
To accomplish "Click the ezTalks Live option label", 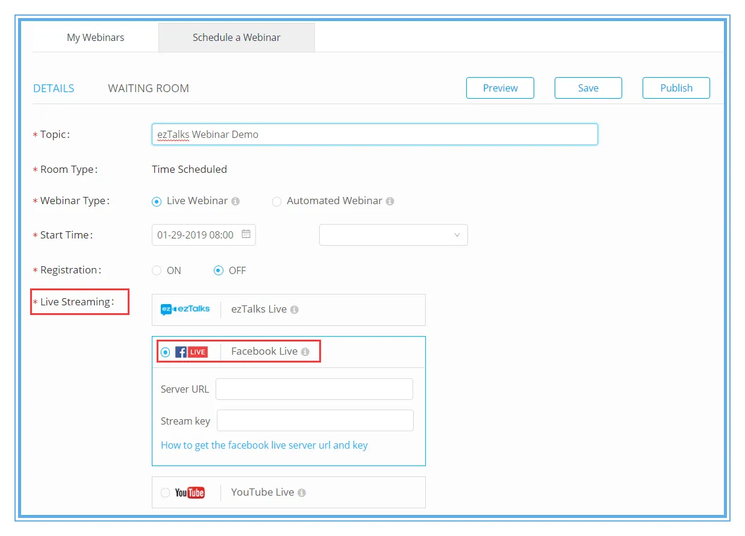I will (259, 309).
